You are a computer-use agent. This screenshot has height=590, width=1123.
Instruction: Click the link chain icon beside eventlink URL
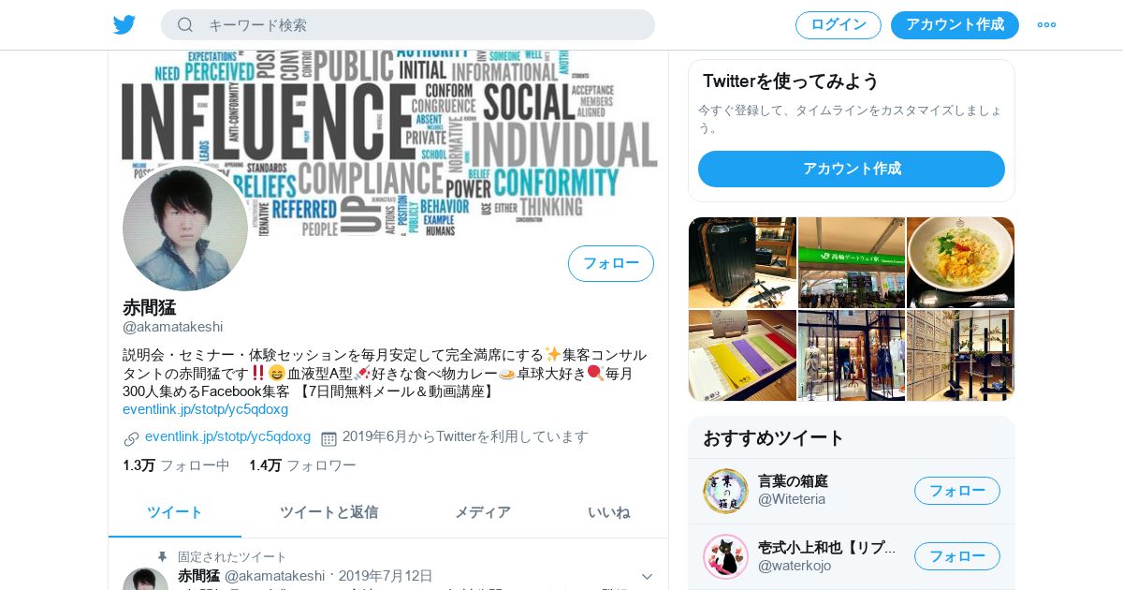point(131,437)
